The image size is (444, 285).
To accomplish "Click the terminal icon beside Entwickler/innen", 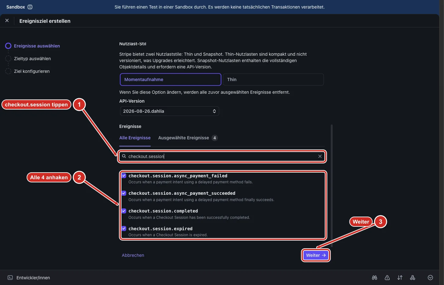I will (10, 278).
